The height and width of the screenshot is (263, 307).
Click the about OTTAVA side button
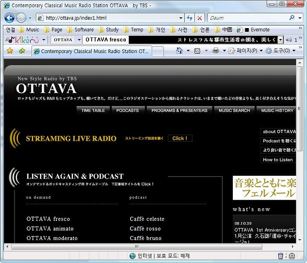click(x=278, y=131)
